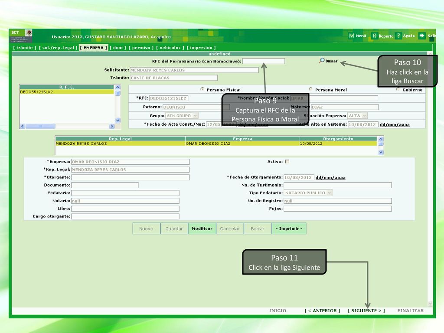Click the Fojas input field

pos(337,209)
